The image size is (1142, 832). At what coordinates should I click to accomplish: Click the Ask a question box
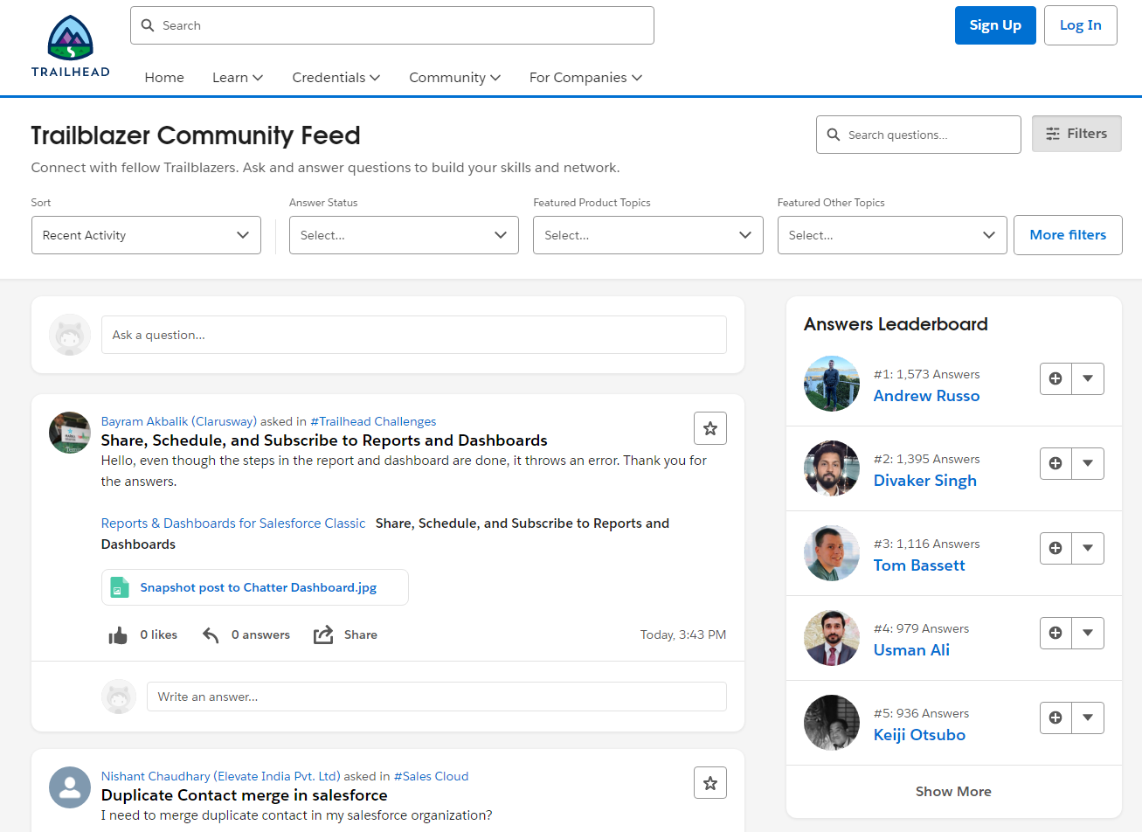414,335
